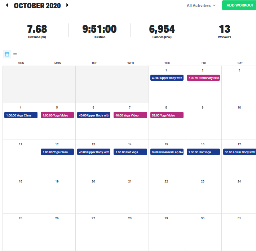Image resolution: width=256 pixels, height=251 pixels.
Task: Open Upper Body workout on October 1
Action: tap(167, 78)
